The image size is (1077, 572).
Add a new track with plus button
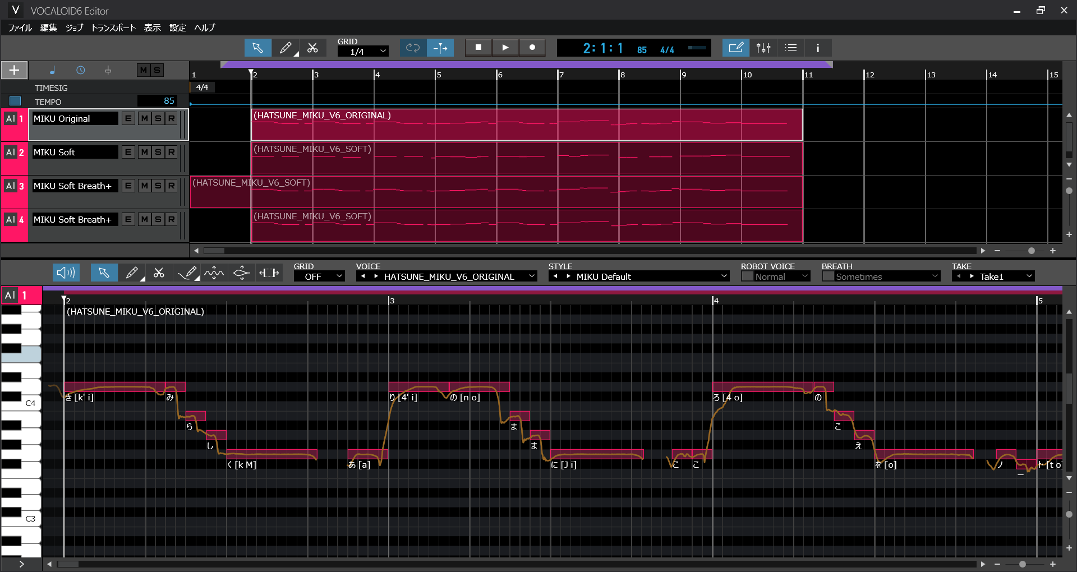tap(15, 70)
